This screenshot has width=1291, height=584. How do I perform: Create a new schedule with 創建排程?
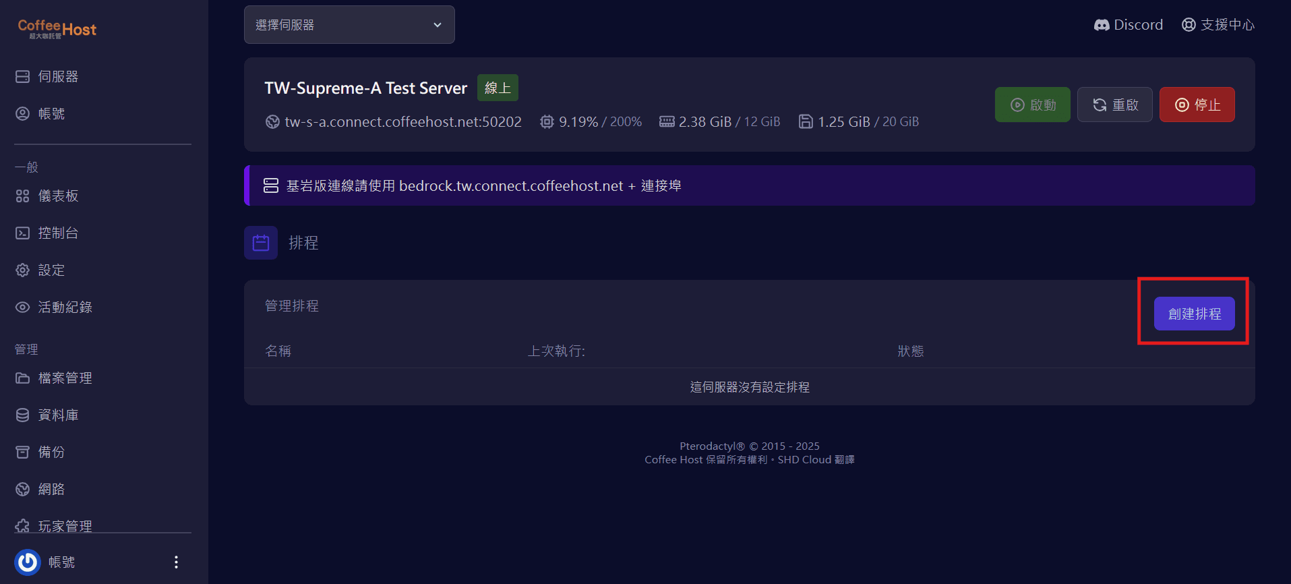[1195, 314]
